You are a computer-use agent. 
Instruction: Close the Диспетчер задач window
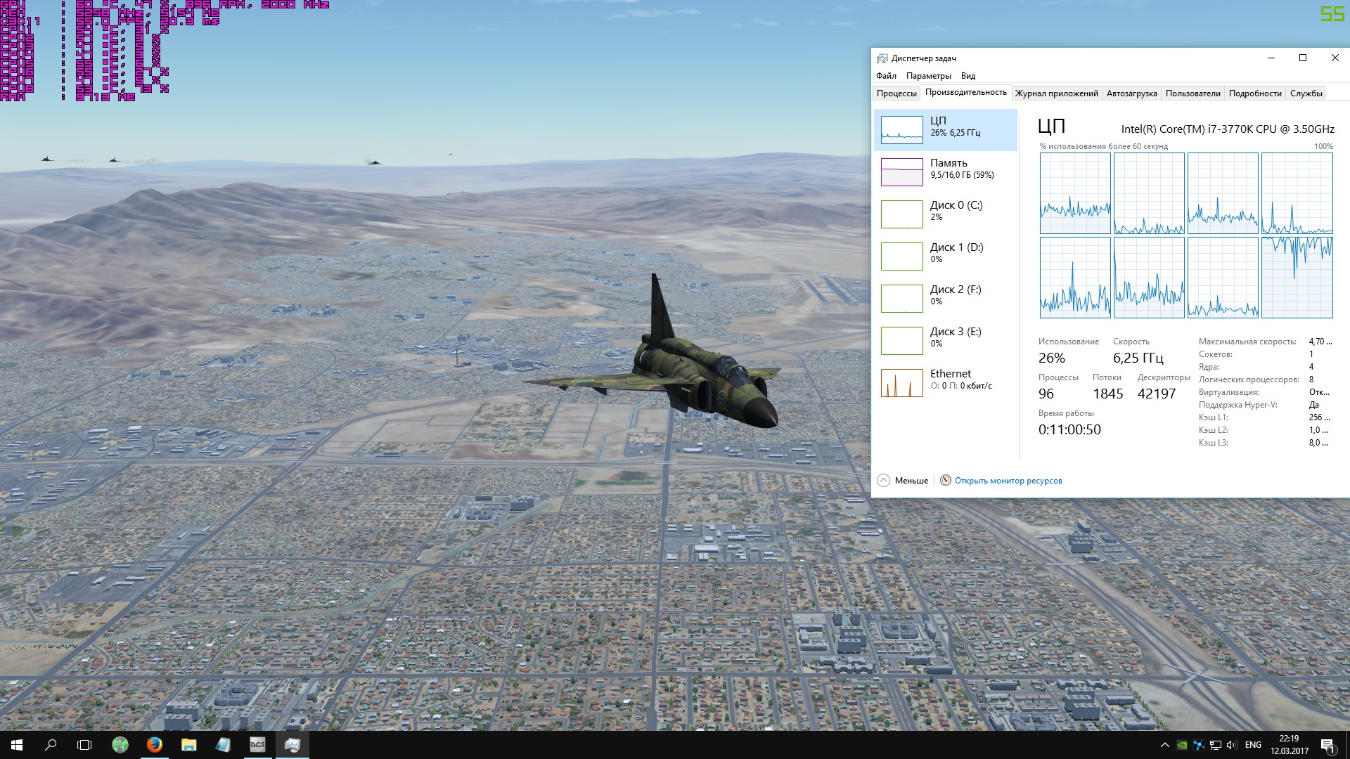(x=1335, y=58)
